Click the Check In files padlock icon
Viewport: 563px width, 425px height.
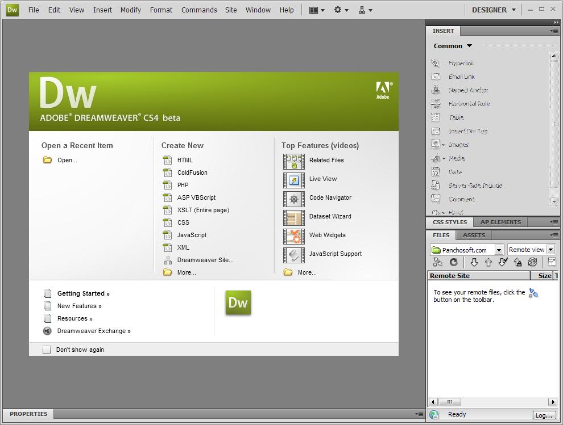click(518, 262)
